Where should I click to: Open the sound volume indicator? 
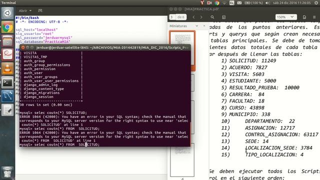click(267, 3)
